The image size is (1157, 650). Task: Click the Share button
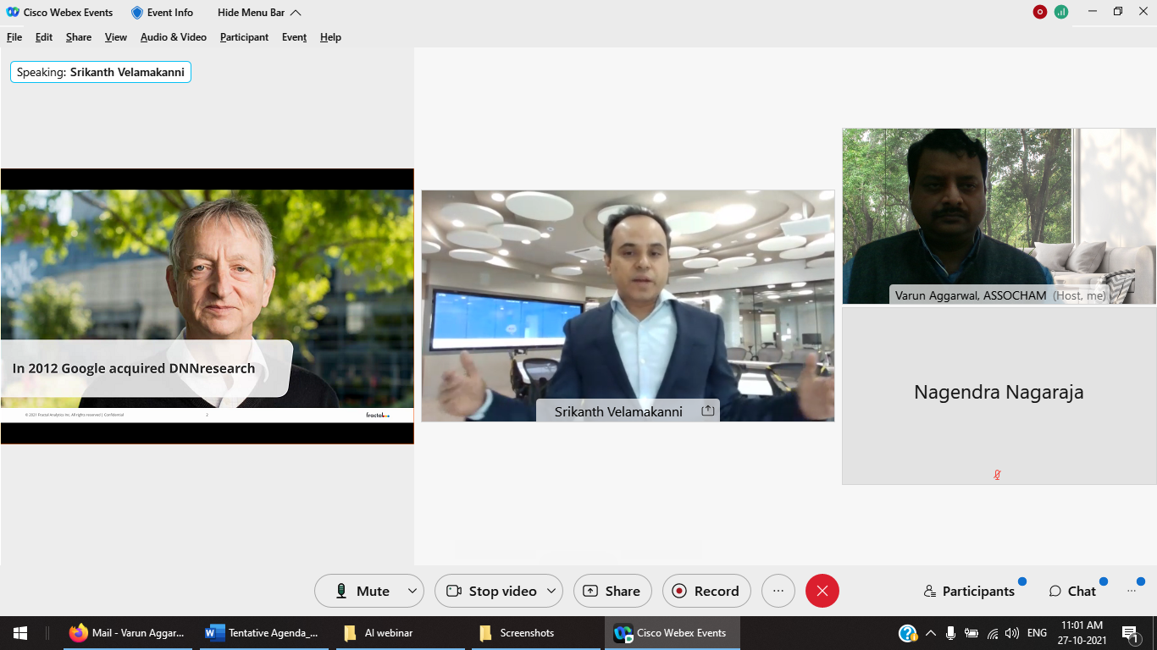click(x=612, y=591)
